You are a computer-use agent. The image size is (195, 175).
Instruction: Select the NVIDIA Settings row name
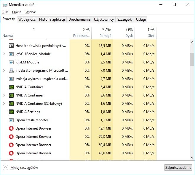[28, 112]
